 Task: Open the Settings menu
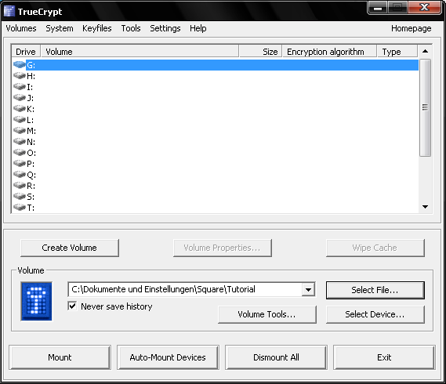[x=165, y=28]
